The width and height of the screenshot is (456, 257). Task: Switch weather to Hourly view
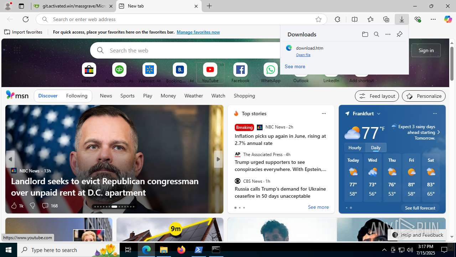(x=355, y=147)
